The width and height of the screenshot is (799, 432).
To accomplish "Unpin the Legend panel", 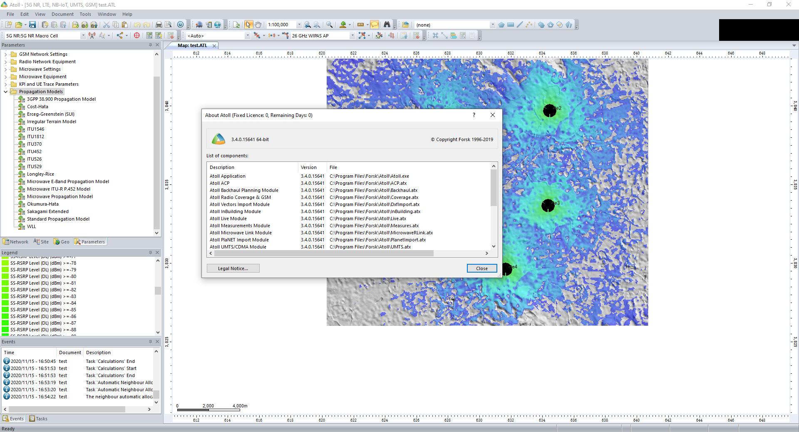I will pyautogui.click(x=150, y=253).
